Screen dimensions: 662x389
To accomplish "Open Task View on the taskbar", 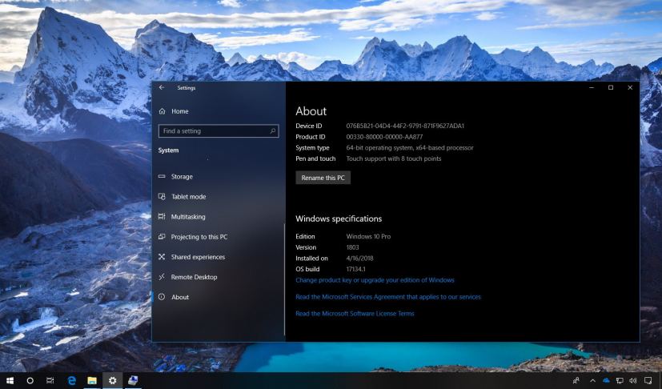I will click(50, 380).
